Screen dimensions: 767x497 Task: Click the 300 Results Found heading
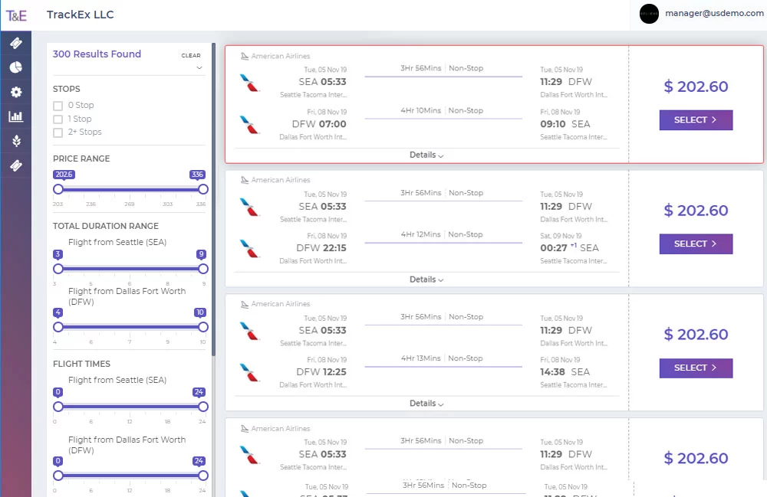pyautogui.click(x=97, y=54)
